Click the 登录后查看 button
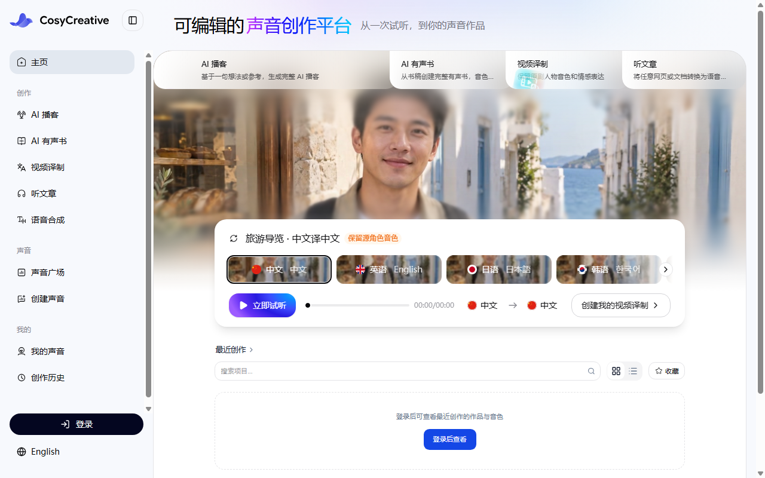 (449, 439)
